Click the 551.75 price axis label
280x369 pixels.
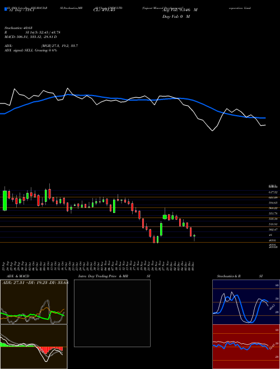click(x=273, y=214)
